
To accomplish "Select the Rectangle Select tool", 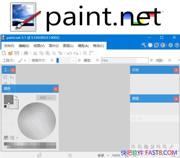I will click(5, 77).
